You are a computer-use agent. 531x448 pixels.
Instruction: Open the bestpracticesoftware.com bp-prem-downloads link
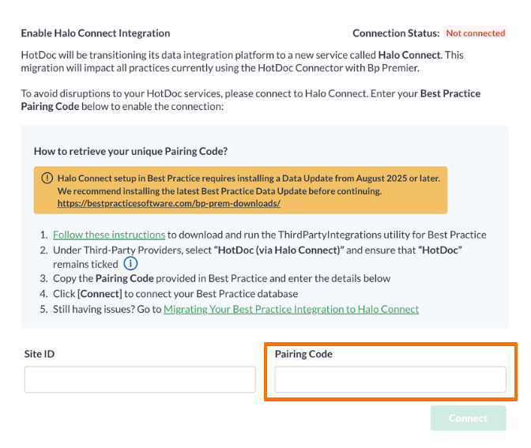[x=168, y=203]
